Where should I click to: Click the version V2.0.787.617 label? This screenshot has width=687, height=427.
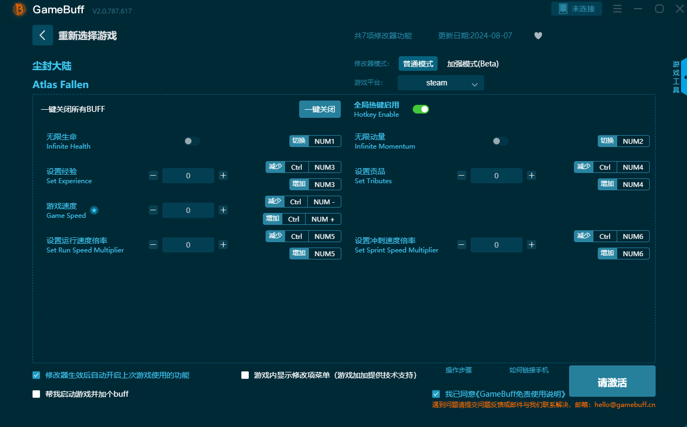[x=112, y=11]
